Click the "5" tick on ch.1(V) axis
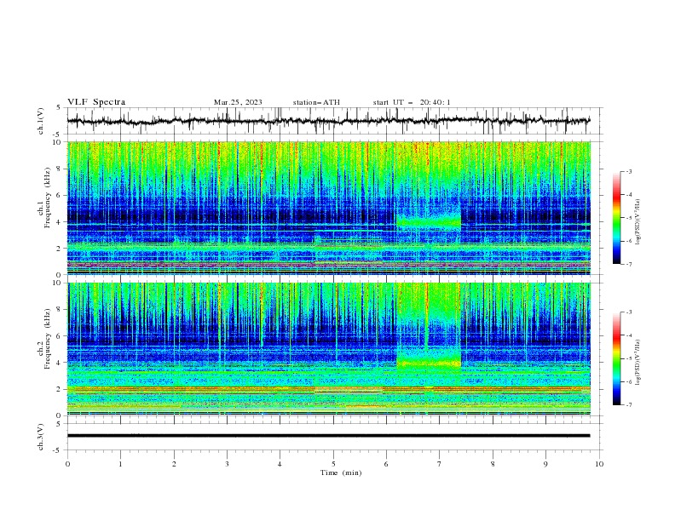This screenshot has width=675, height=521. pos(59,107)
